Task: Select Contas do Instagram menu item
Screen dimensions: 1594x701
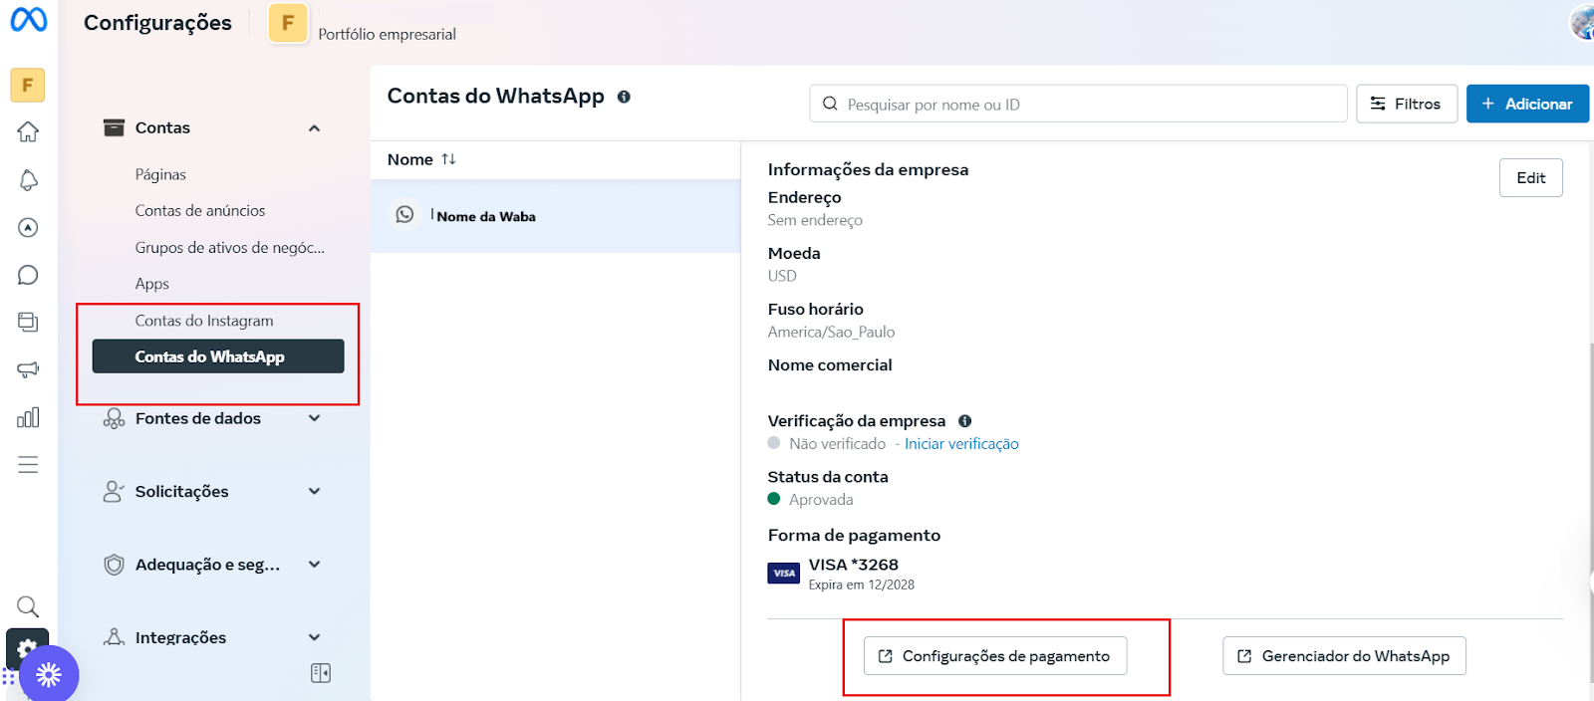Action: [204, 321]
